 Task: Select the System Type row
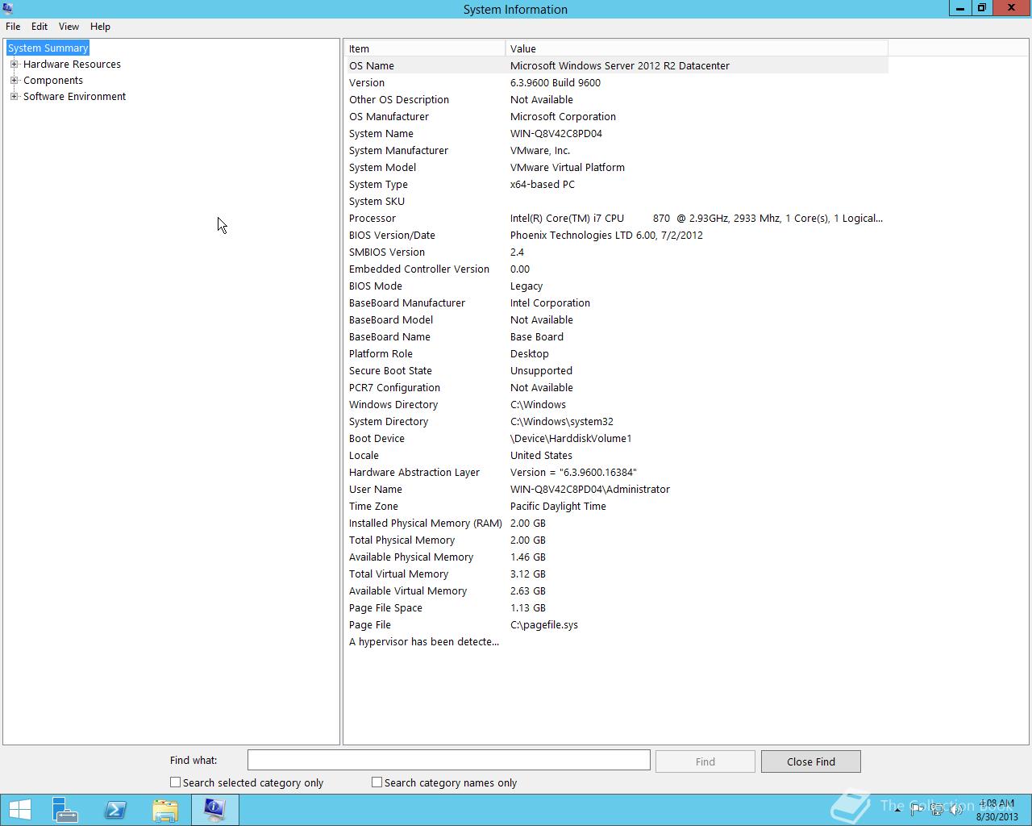pos(617,184)
